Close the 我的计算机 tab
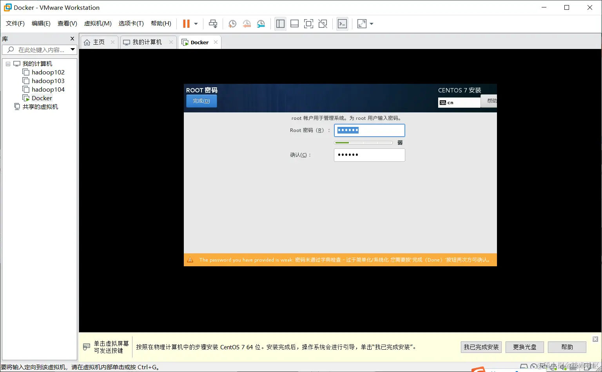This screenshot has width=602, height=372. point(171,42)
